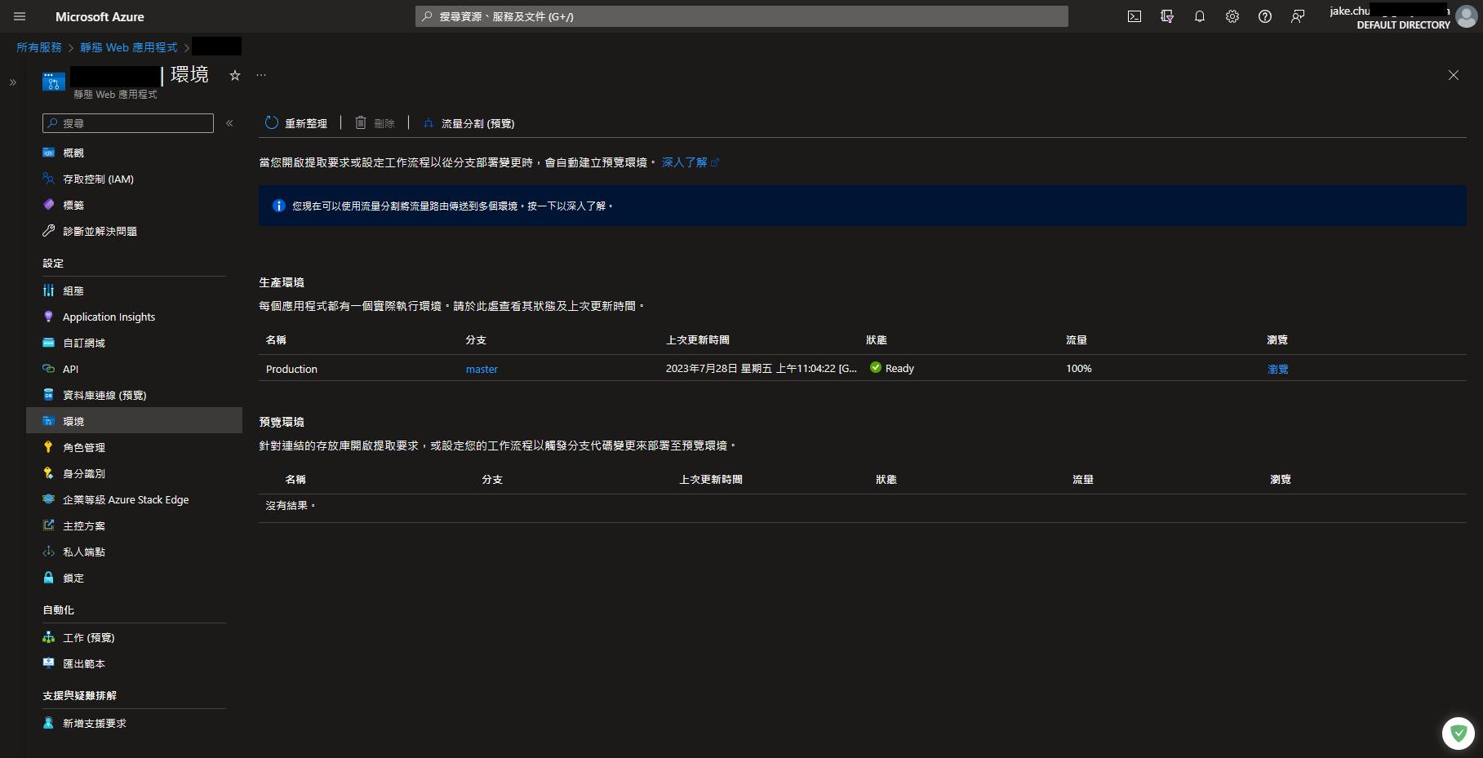Close the environments blade
The height and width of the screenshot is (758, 1483).
point(1453,75)
